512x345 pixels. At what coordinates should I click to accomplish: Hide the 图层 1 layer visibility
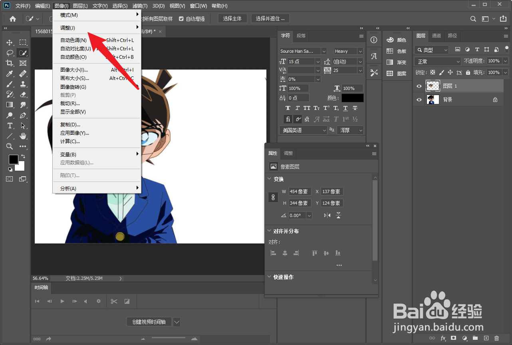click(x=419, y=86)
